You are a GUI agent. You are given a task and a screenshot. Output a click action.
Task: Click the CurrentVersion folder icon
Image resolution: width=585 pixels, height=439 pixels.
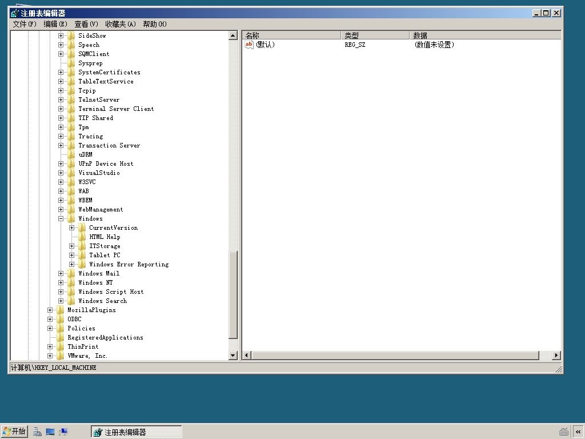coord(82,228)
